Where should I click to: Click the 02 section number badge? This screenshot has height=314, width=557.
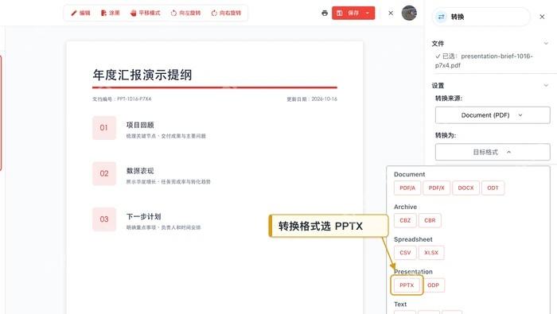[x=104, y=173]
